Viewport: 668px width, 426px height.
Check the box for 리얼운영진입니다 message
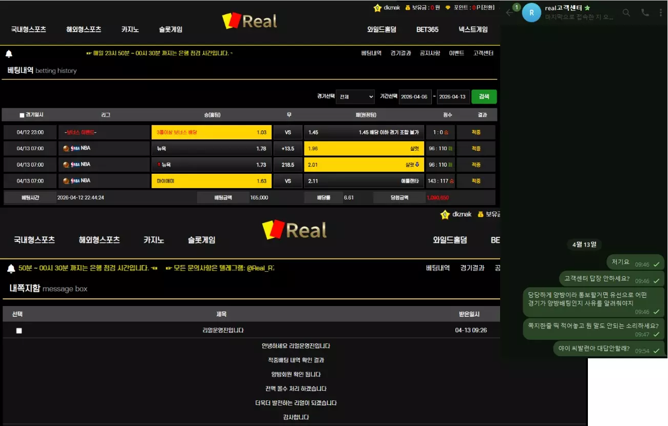pos(19,331)
